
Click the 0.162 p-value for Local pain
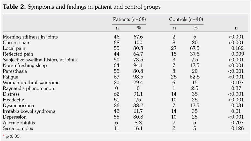pyautogui.click(x=238, y=48)
